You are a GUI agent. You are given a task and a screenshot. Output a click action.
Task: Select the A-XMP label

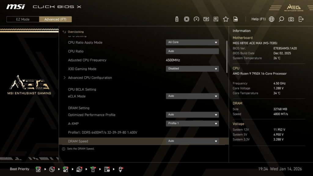(73, 123)
